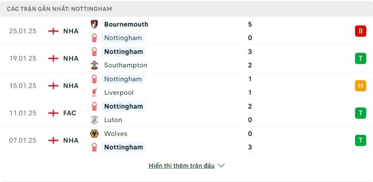Click the Wolves club crest
Viewport: 373px width, 182px height.
[x=95, y=133]
